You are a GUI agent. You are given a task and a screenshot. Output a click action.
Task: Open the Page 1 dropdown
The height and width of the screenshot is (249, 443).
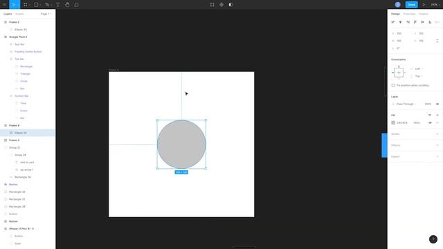click(x=46, y=14)
